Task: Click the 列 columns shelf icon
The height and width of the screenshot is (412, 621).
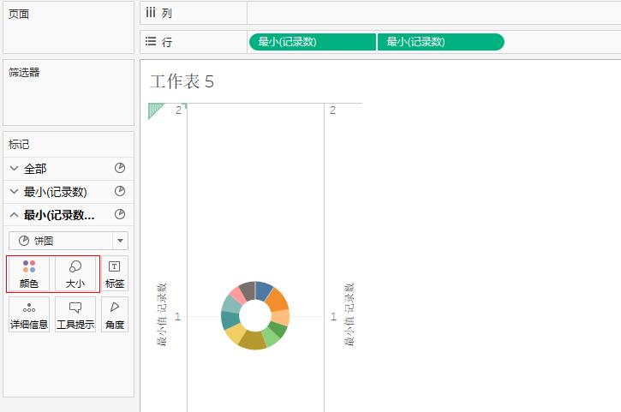Action: pos(151,13)
